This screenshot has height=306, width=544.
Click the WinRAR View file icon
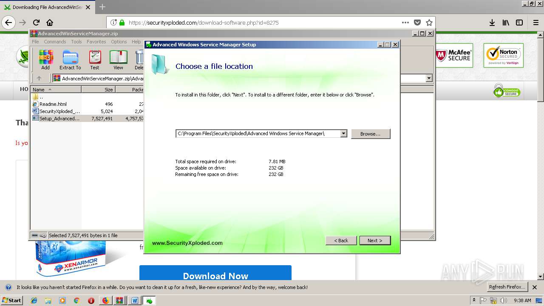(x=118, y=60)
